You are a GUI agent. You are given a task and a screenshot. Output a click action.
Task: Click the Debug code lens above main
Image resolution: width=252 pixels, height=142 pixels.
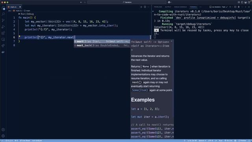tap(30, 14)
